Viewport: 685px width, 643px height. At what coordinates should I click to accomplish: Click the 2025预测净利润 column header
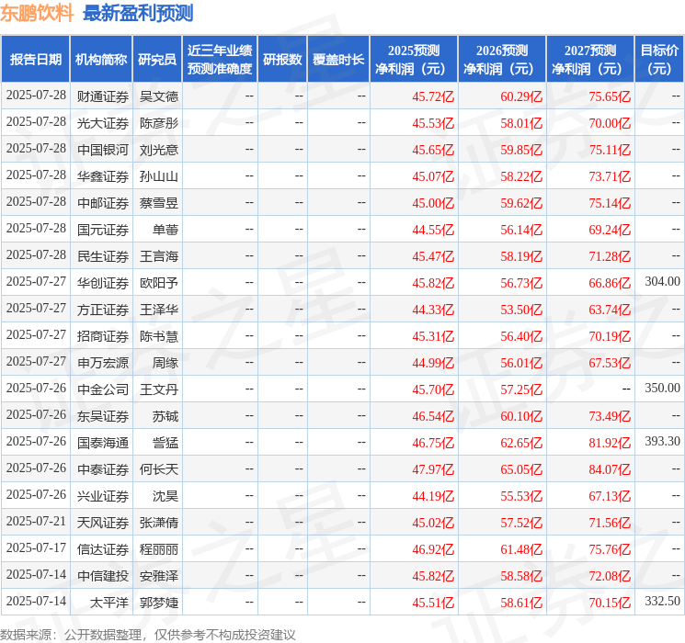pyautogui.click(x=413, y=60)
